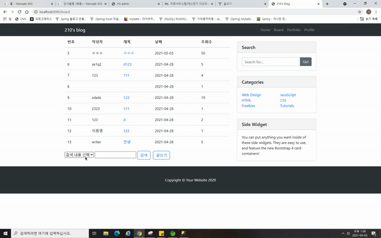The width and height of the screenshot is (381, 238).
Task: Open the Freebies category
Action: coord(248,105)
